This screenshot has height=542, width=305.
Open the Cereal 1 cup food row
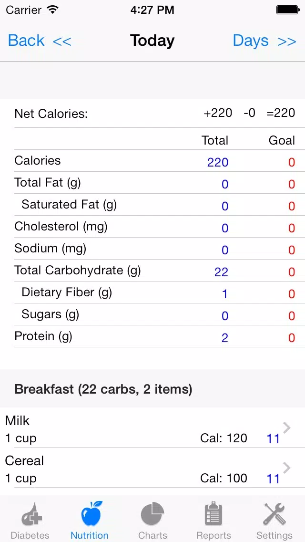pyautogui.click(x=152, y=468)
